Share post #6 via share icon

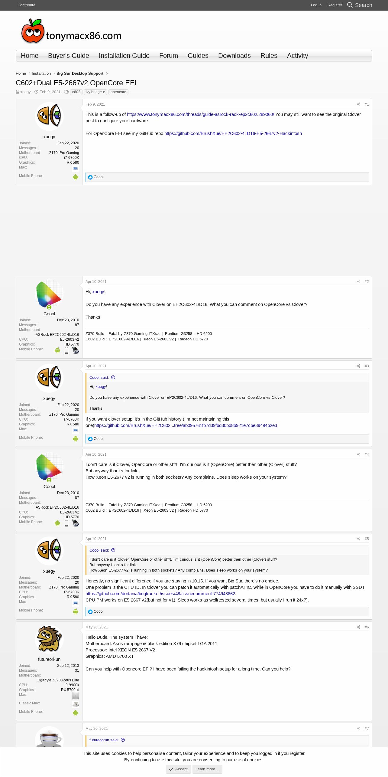359,627
